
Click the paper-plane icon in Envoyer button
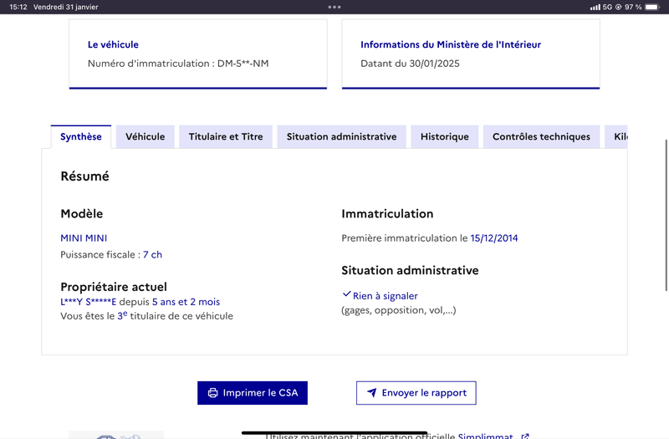pos(371,392)
